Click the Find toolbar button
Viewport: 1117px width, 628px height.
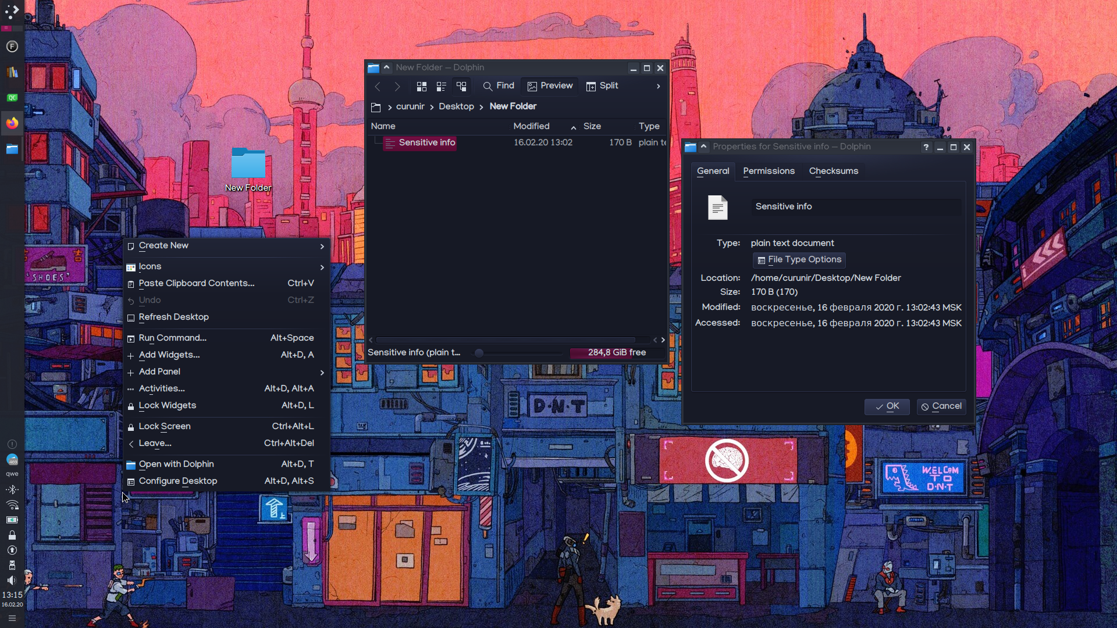click(x=499, y=86)
